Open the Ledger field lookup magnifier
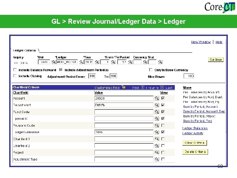237x178 pixels. click(x=81, y=62)
